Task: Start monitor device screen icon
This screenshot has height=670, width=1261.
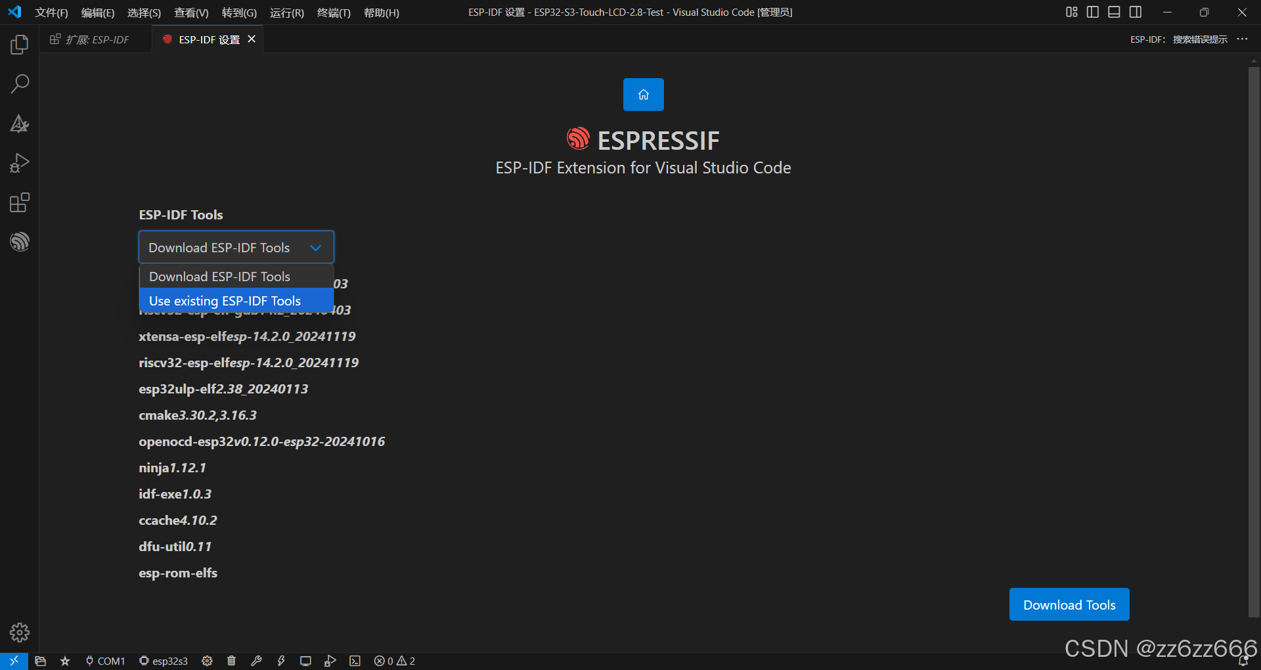Action: [305, 661]
